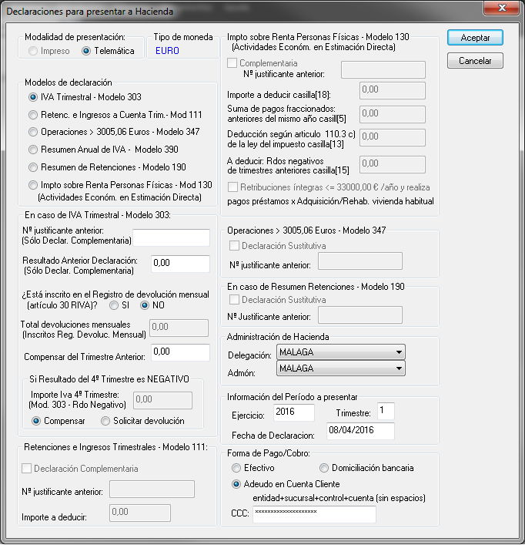The width and height of the screenshot is (525, 545).
Task: Click the CCC account number field
Action: pos(314,514)
